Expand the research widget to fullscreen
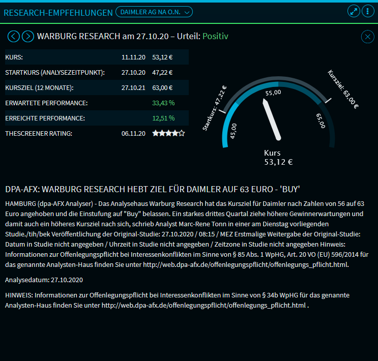 click(x=354, y=12)
